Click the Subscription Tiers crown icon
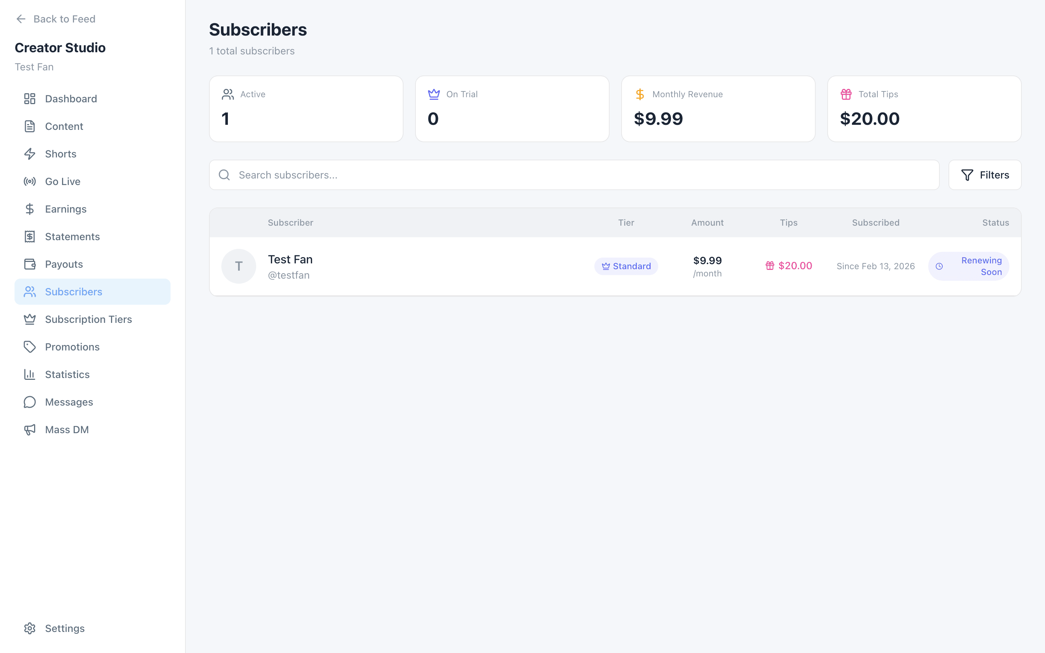This screenshot has height=653, width=1045. [x=29, y=320]
